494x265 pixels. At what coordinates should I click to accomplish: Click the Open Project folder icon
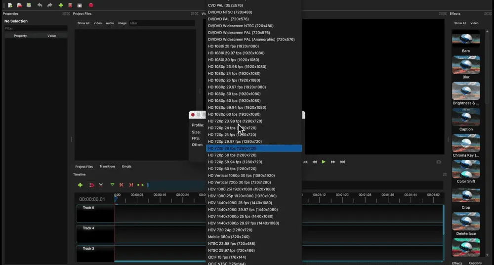click(19, 5)
